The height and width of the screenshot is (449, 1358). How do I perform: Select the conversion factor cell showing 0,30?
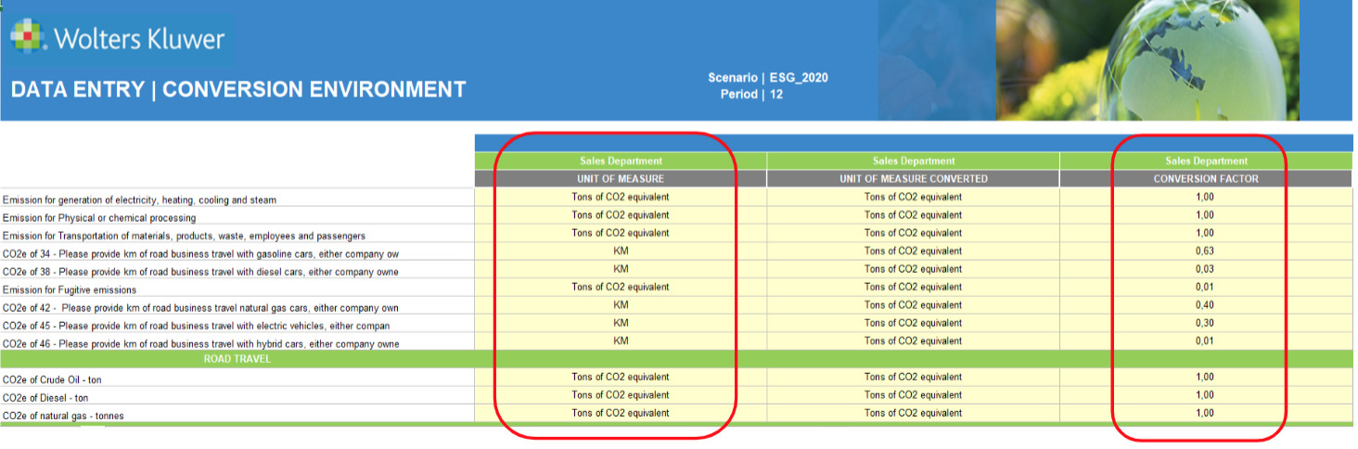pos(1205,323)
